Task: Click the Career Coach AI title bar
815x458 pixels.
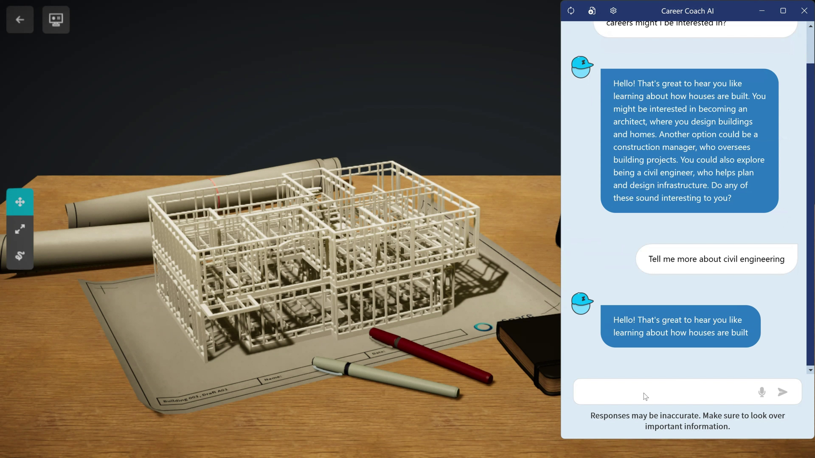Action: coord(687,11)
